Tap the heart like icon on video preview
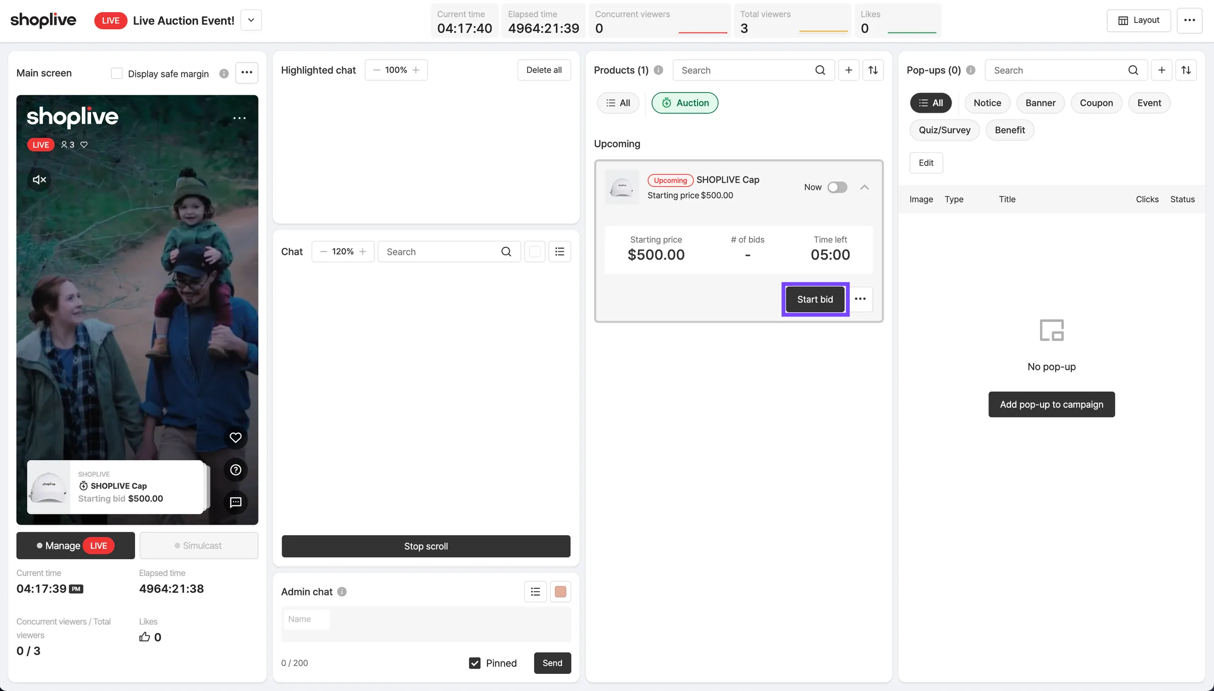Viewport: 1214px width, 691px height. [x=235, y=438]
